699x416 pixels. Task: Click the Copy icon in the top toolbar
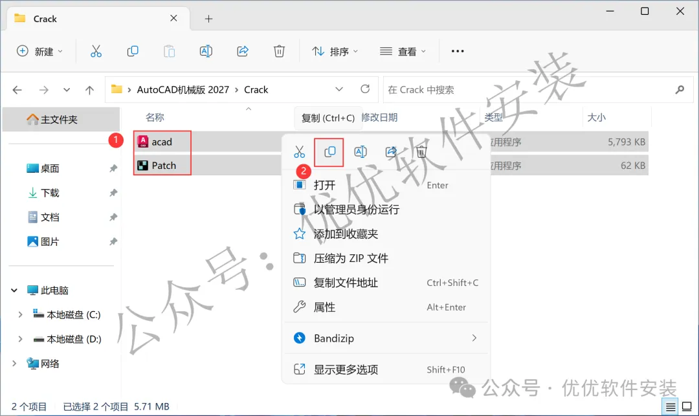click(x=133, y=51)
